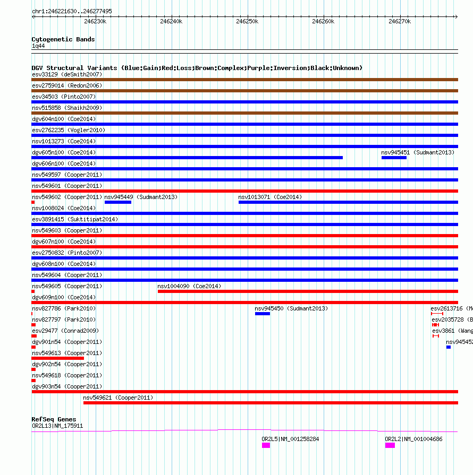The image size is (473, 475).
Task: Click the dgv606n100 (Coe2014) label
Action: point(64,163)
